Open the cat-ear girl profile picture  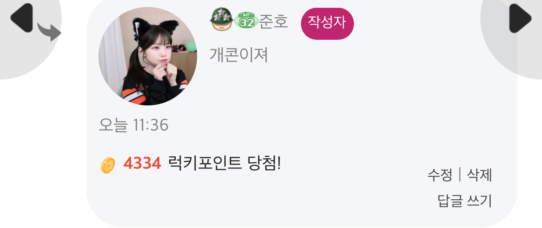[148, 56]
